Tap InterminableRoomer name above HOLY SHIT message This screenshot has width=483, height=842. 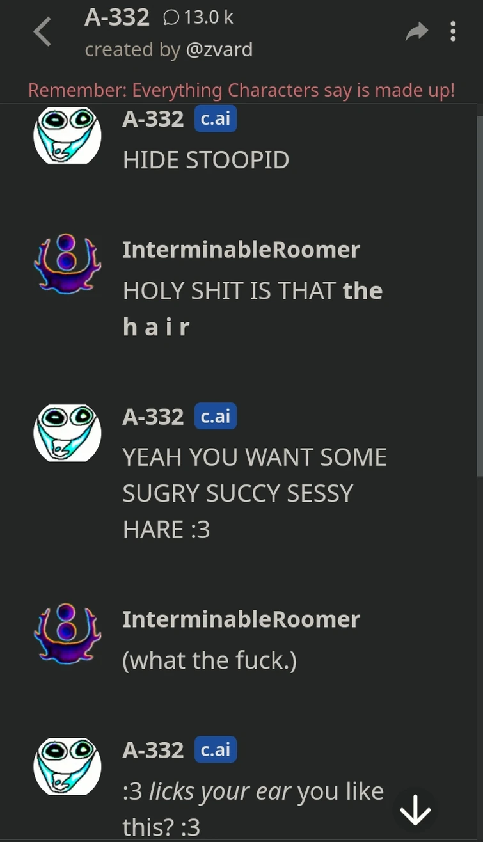tap(241, 250)
